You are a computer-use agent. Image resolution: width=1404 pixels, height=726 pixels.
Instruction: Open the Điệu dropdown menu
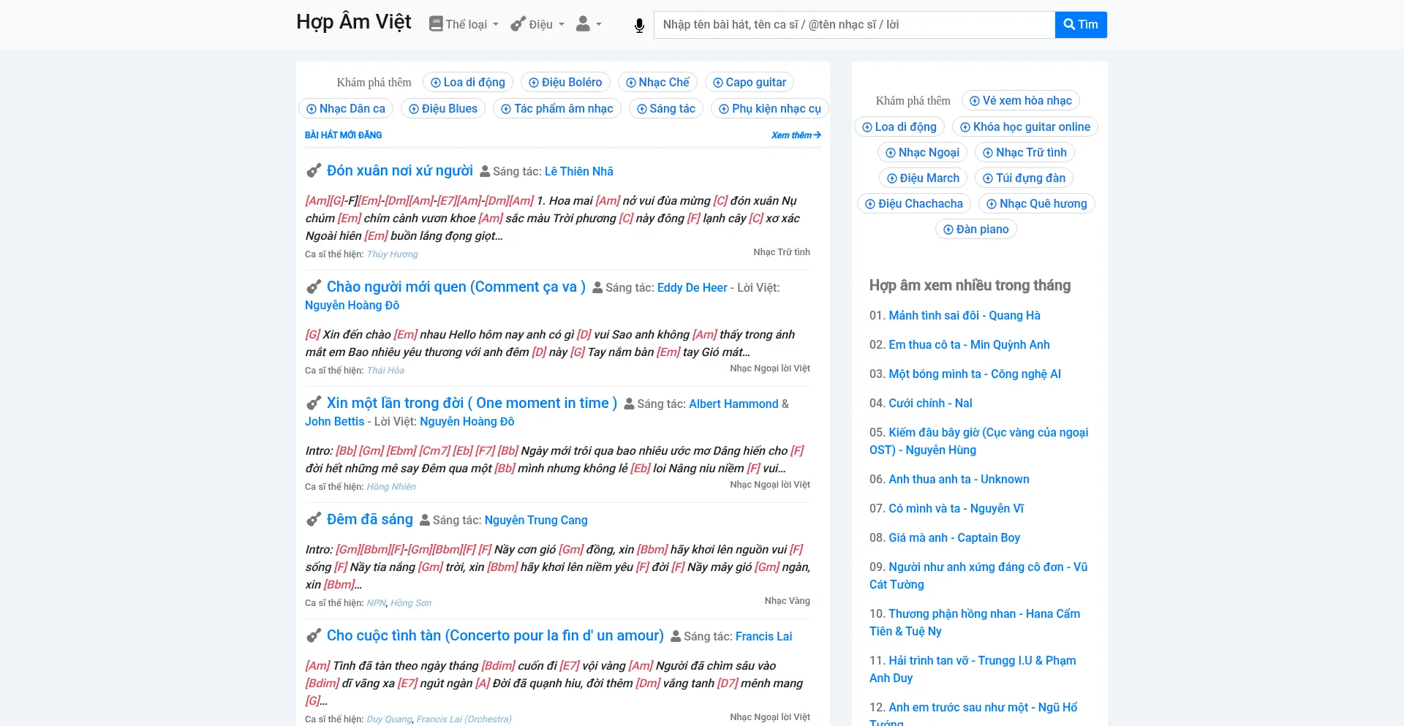tap(537, 24)
